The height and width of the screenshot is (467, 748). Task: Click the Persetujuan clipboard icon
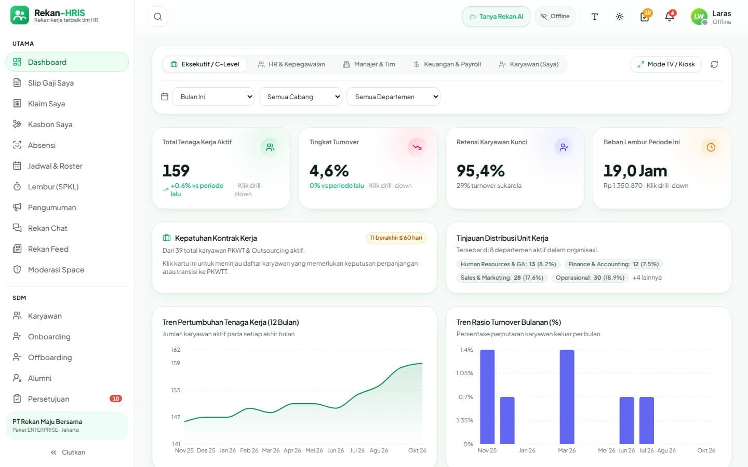[17, 399]
